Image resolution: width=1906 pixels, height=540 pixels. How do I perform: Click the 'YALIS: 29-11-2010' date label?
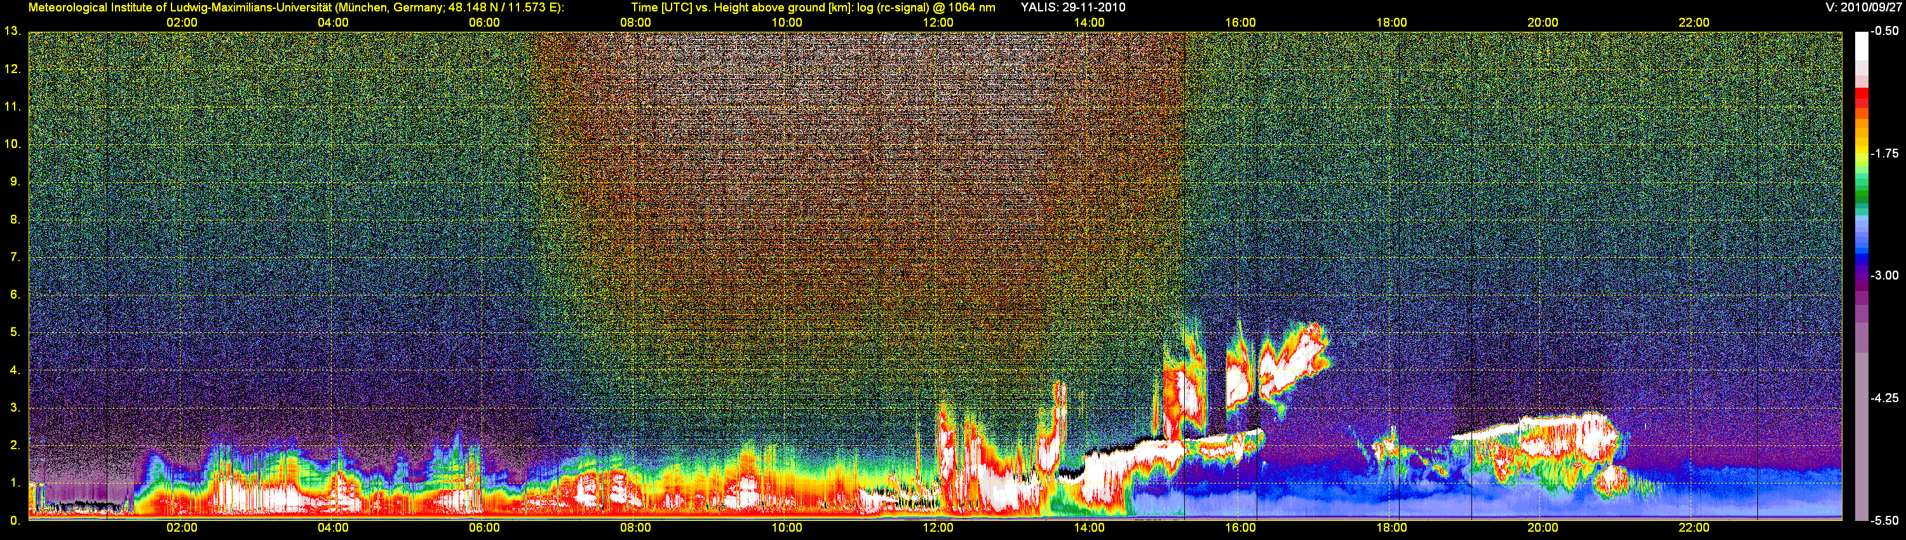click(1073, 8)
